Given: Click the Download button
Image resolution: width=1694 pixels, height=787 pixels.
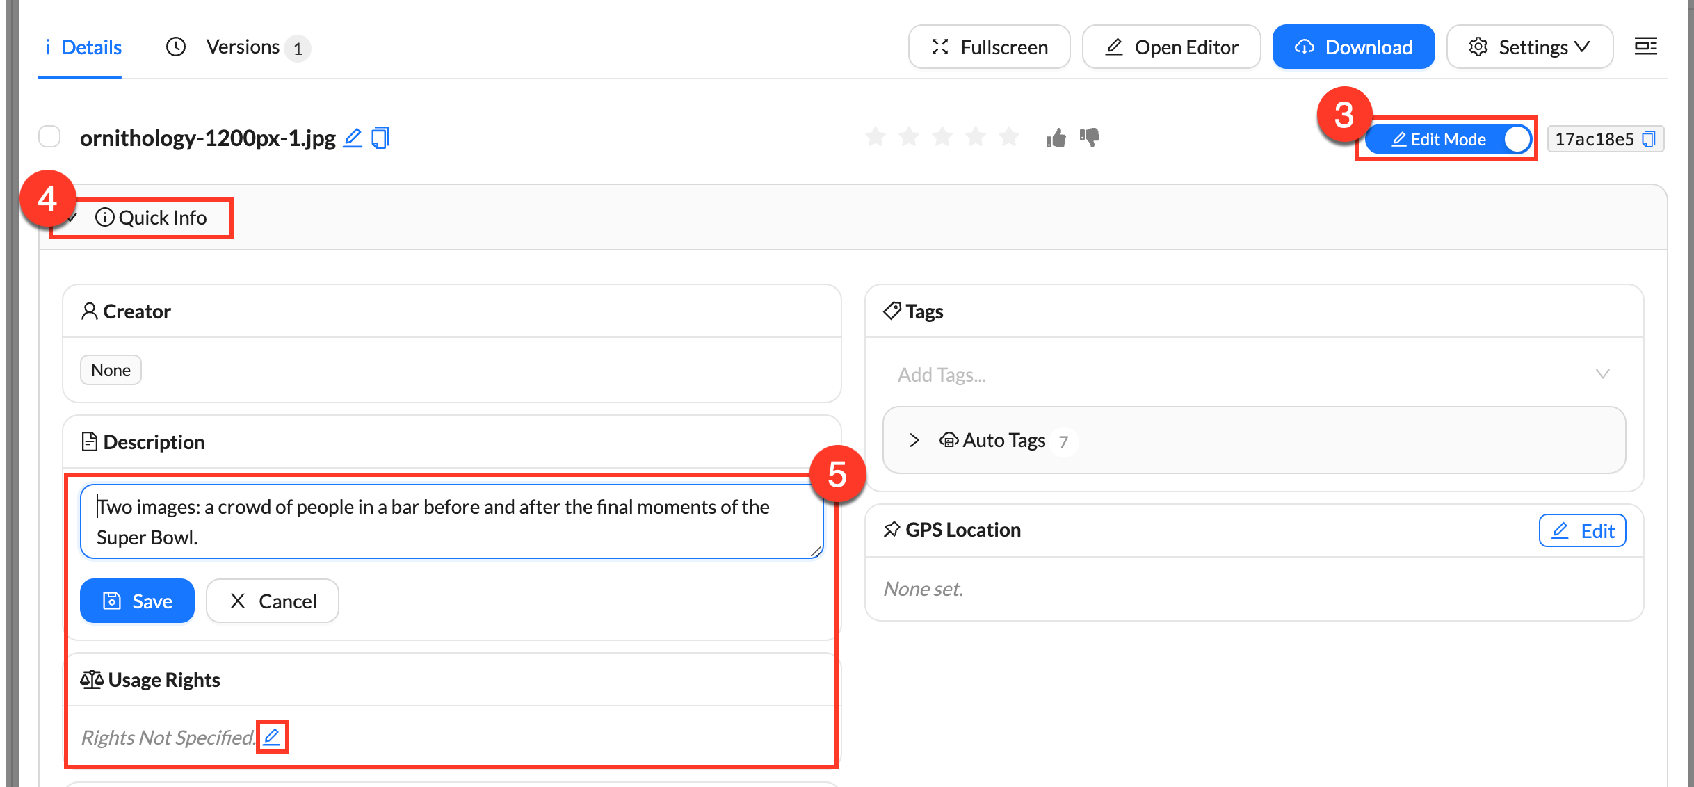Looking at the screenshot, I should pos(1353,47).
